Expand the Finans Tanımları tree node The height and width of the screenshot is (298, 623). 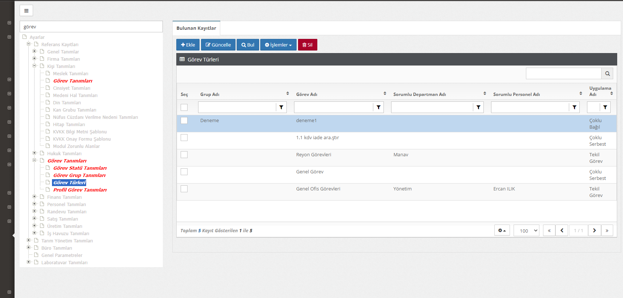coord(35,197)
